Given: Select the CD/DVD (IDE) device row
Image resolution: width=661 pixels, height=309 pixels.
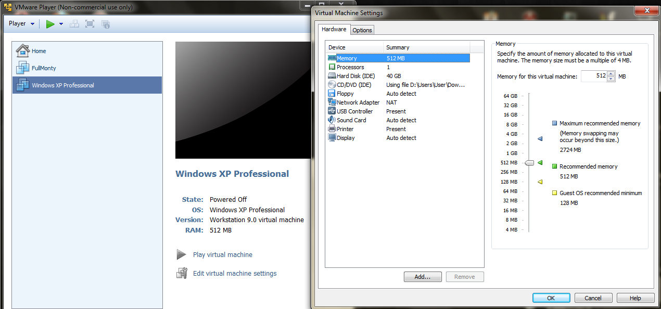Looking at the screenshot, I should pyautogui.click(x=398, y=85).
